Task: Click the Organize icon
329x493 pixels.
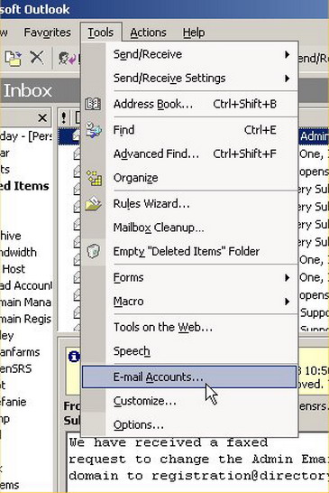Action: (x=94, y=178)
